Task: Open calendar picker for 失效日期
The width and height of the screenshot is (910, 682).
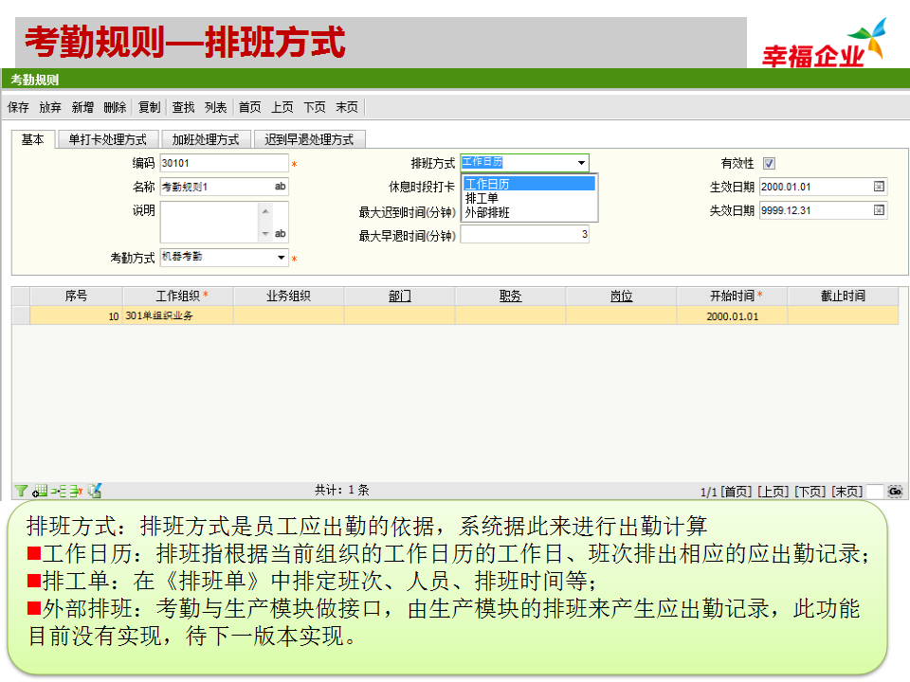Action: click(879, 210)
